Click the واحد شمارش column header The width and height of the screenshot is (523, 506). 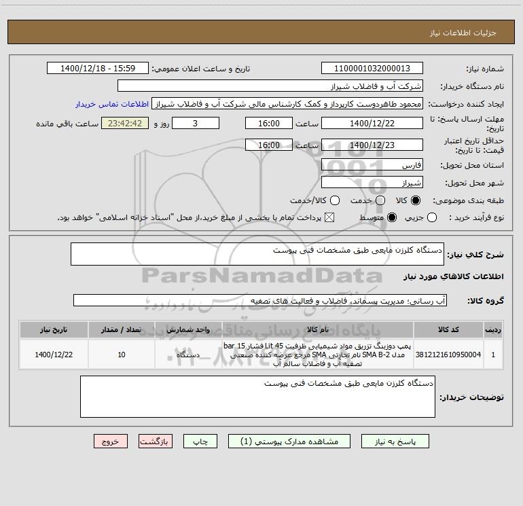(x=188, y=329)
